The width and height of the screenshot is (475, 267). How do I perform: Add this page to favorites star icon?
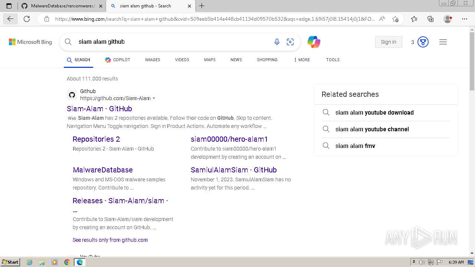[395, 19]
